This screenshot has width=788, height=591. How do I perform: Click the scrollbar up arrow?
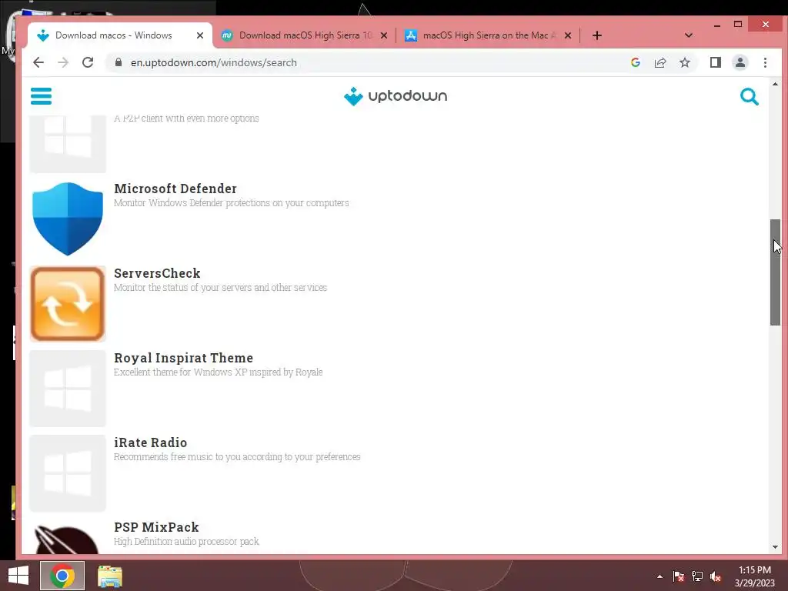(x=775, y=85)
